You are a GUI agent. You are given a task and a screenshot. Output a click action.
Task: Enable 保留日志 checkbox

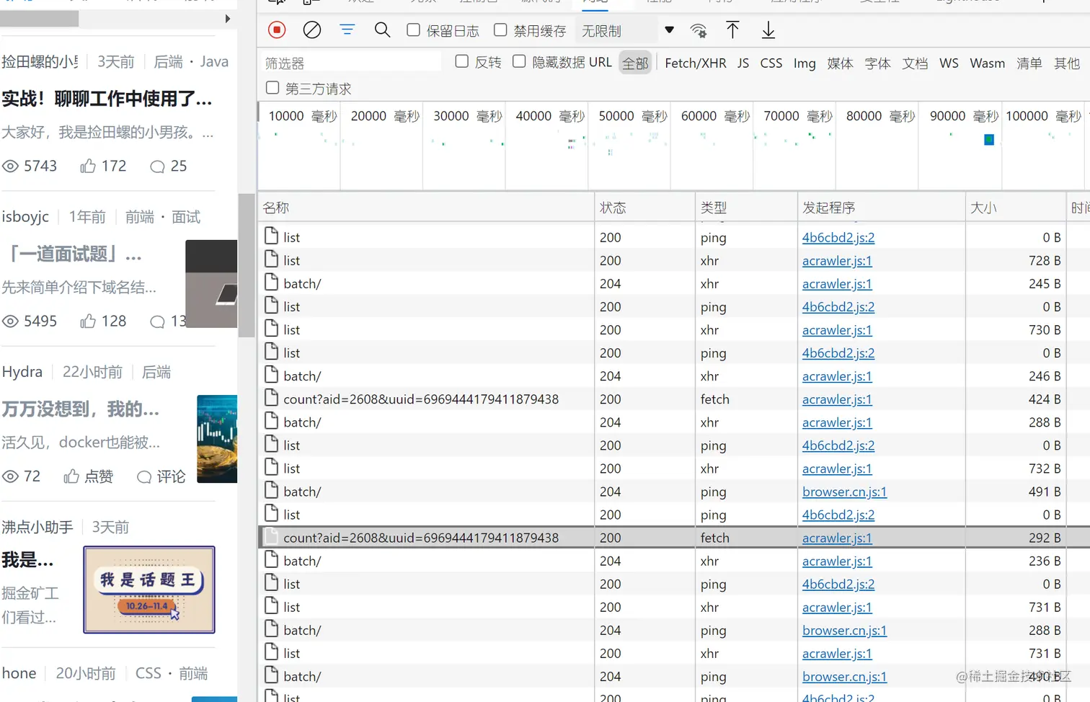click(x=413, y=30)
